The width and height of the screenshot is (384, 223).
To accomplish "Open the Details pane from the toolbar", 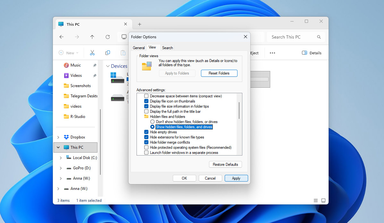I will point(311,53).
